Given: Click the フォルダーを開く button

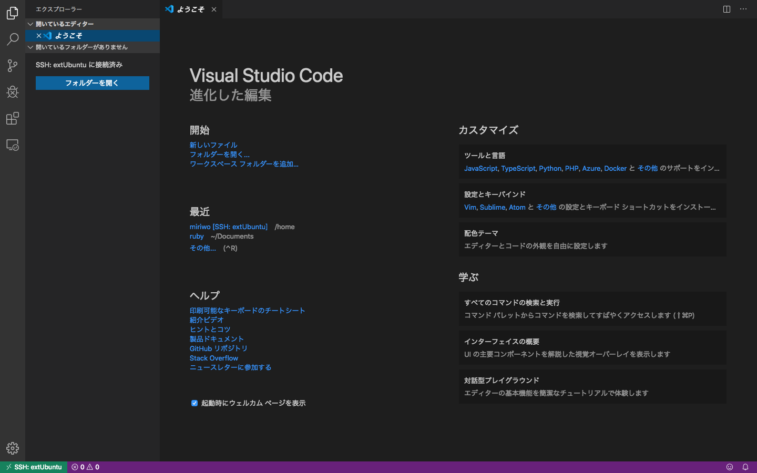Looking at the screenshot, I should point(92,83).
